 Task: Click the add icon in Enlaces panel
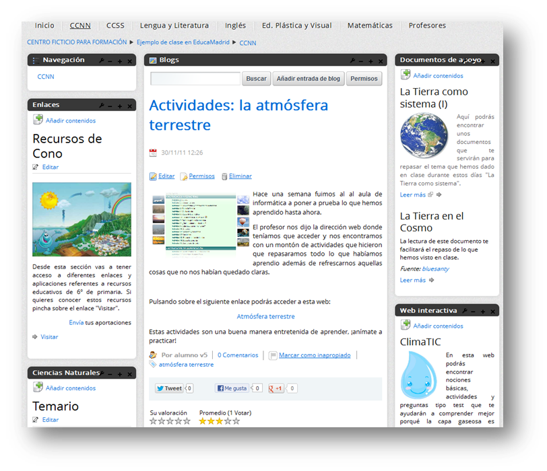[38, 120]
